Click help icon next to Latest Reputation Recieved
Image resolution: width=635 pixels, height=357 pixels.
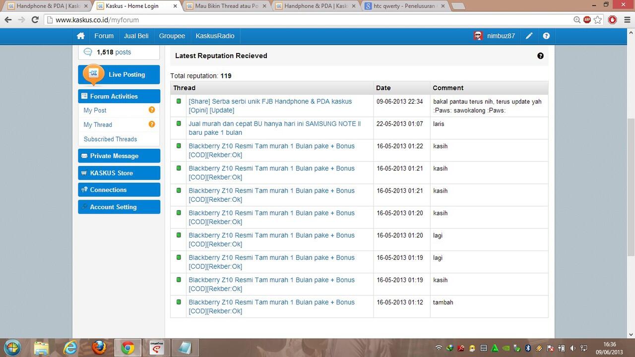point(540,56)
